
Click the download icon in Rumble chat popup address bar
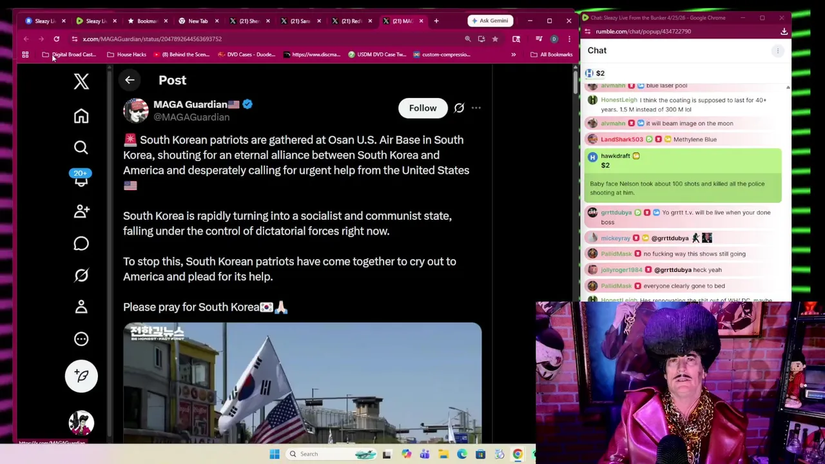[784, 31]
